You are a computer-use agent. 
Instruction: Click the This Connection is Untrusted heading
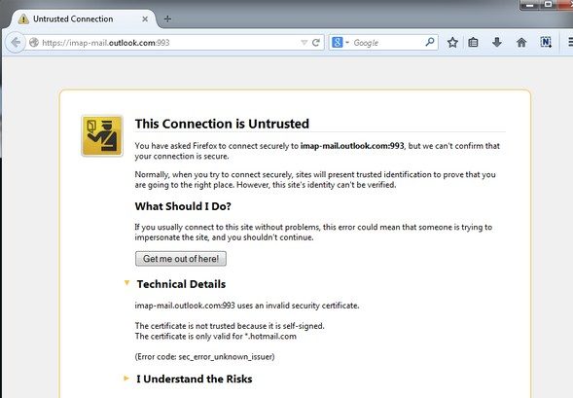pyautogui.click(x=222, y=124)
